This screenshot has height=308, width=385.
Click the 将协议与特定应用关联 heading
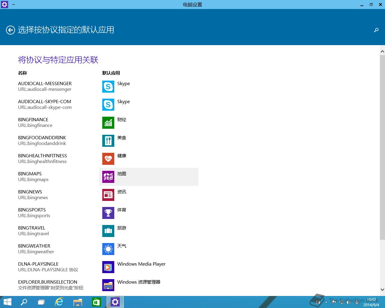58,60
